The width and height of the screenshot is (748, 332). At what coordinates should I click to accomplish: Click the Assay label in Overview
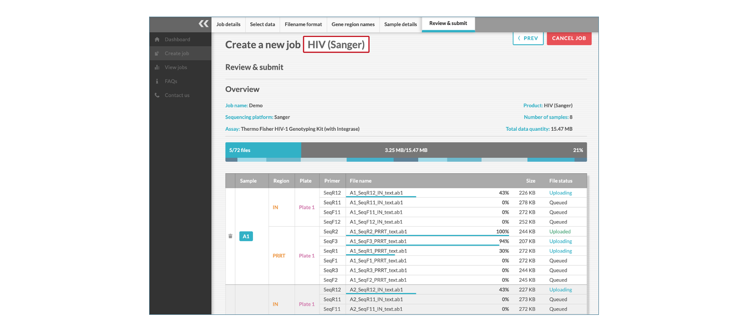coord(233,129)
